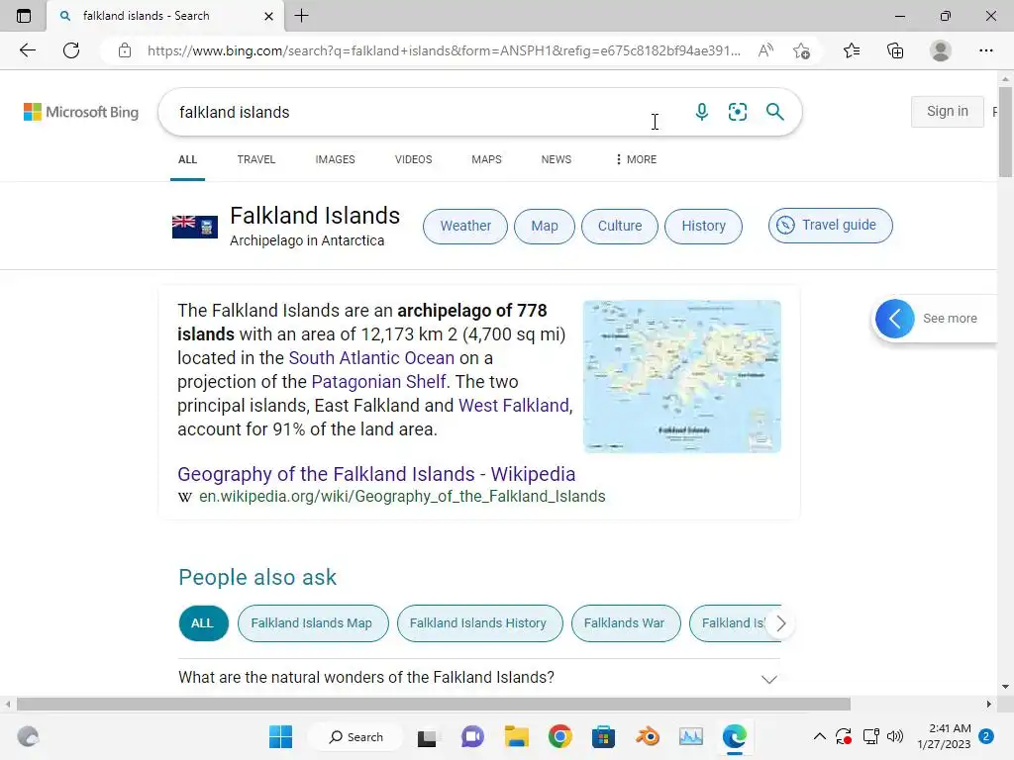The image size is (1014, 760).
Task: Select Falkland Islands Map filter chip
Action: click(313, 623)
